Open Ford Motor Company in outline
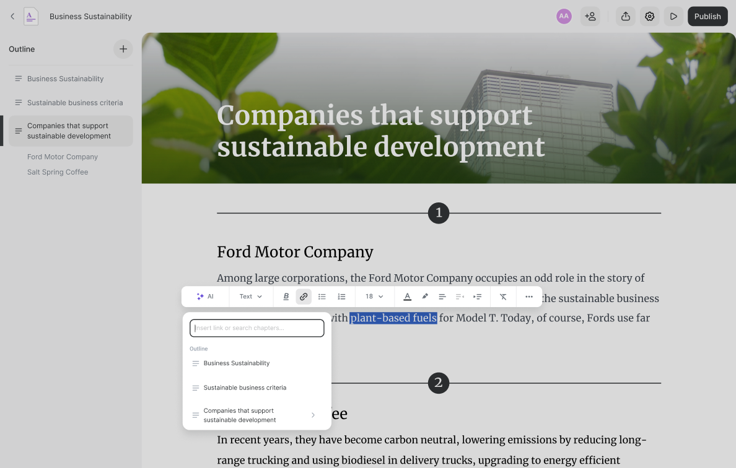The width and height of the screenshot is (736, 468). click(63, 157)
